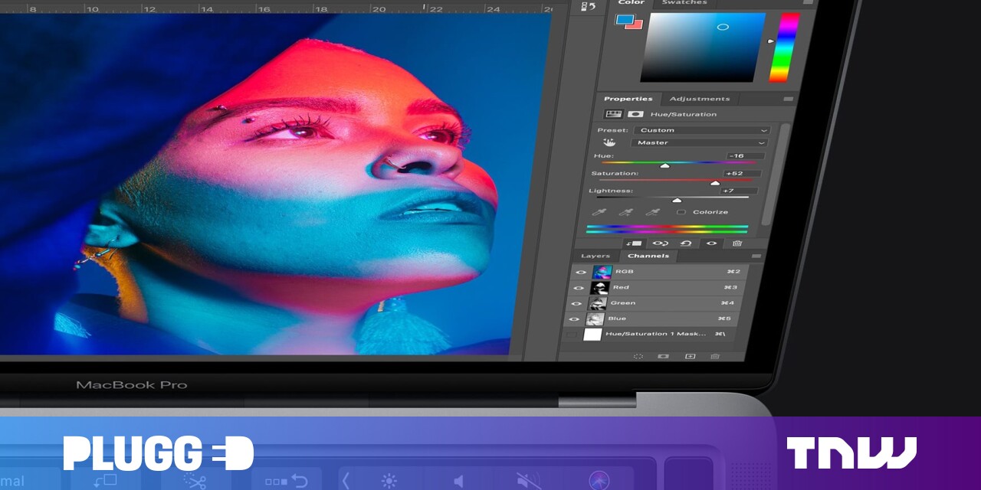Delete the adjustment layer with trash icon

[x=737, y=243]
